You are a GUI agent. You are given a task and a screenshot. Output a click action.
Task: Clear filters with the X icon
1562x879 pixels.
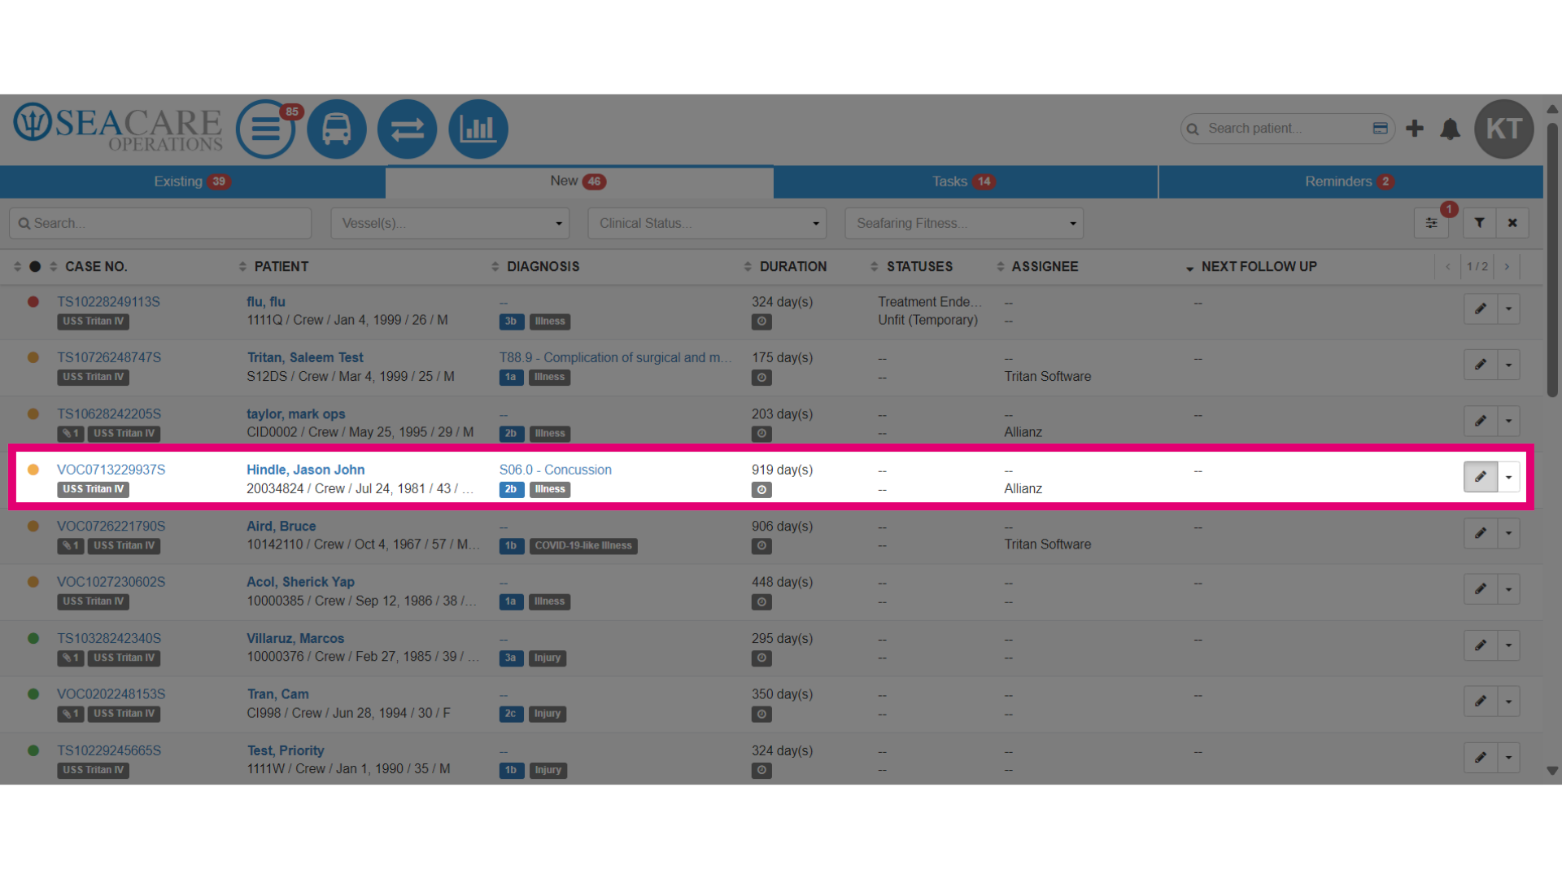point(1512,223)
